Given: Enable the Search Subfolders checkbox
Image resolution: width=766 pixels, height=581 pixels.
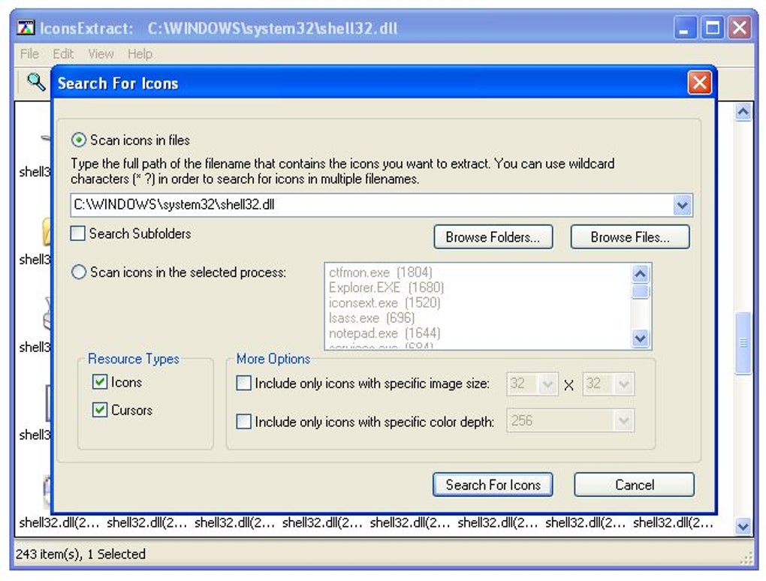Looking at the screenshot, I should click(77, 233).
